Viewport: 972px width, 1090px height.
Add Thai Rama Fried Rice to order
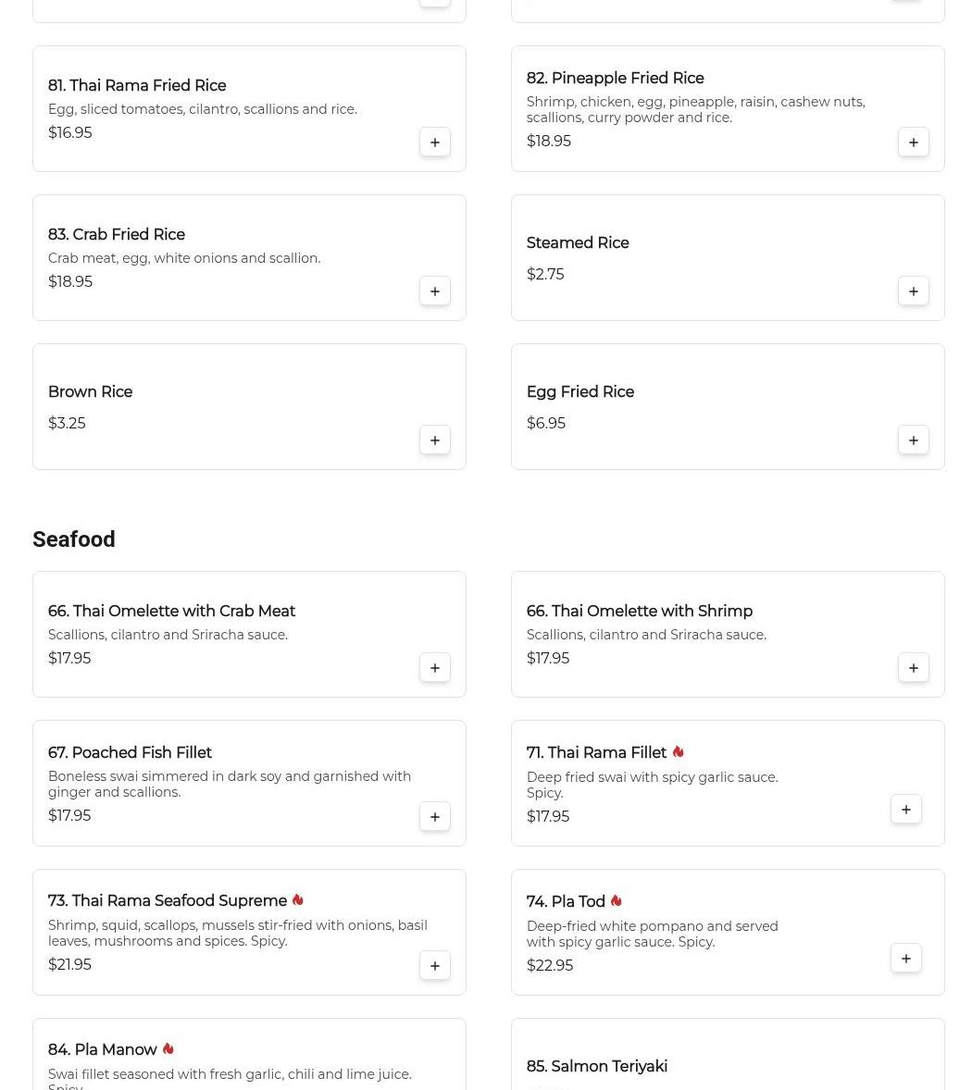tap(435, 142)
